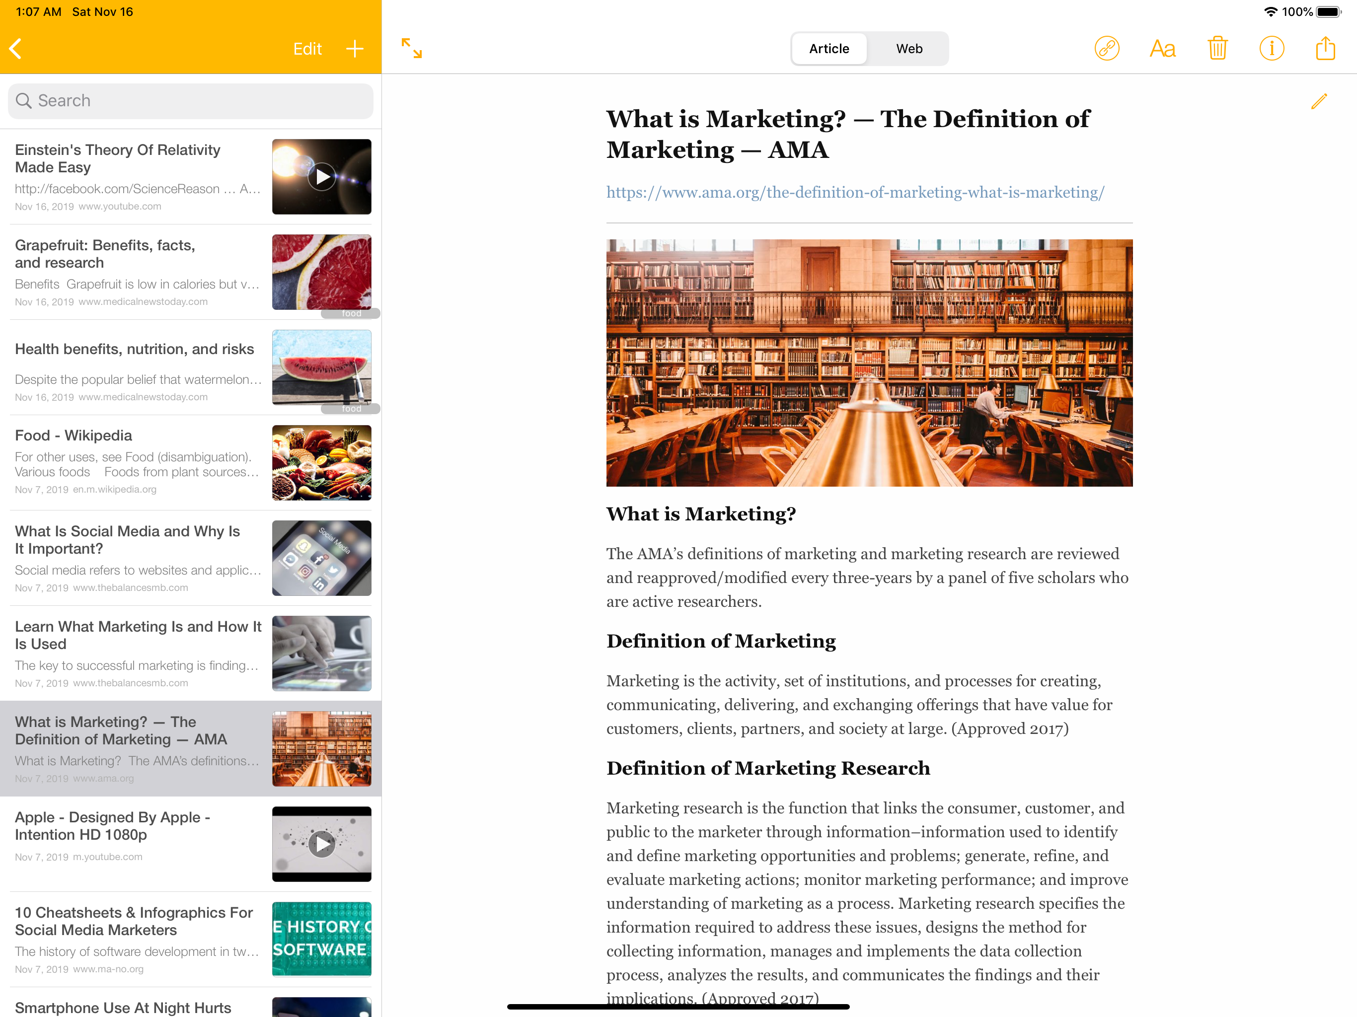
Task: Switch to the Article view tab
Action: point(829,49)
